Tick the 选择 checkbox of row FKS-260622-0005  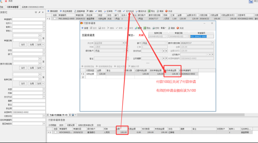[x=55, y=19]
